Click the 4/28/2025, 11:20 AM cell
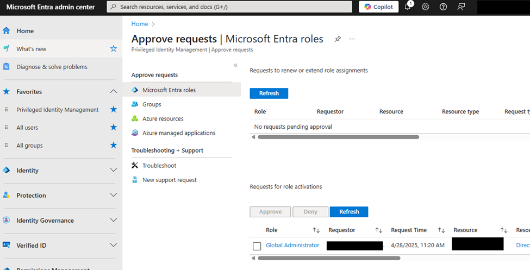530x270 pixels. coord(418,245)
